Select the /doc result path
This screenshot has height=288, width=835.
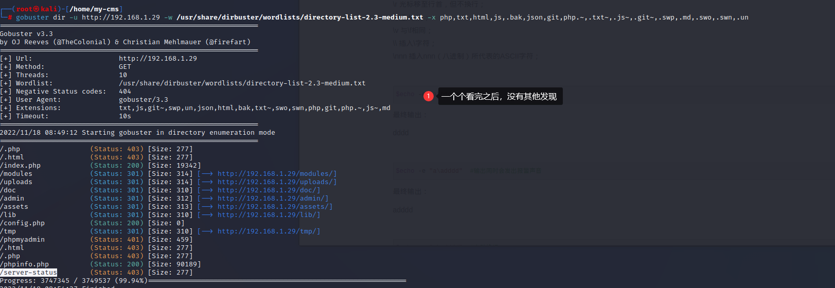[x=8, y=190]
